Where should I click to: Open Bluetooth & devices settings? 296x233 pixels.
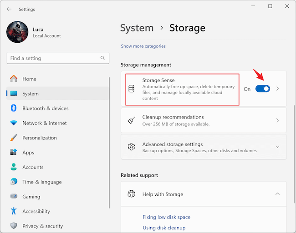(x=57, y=108)
